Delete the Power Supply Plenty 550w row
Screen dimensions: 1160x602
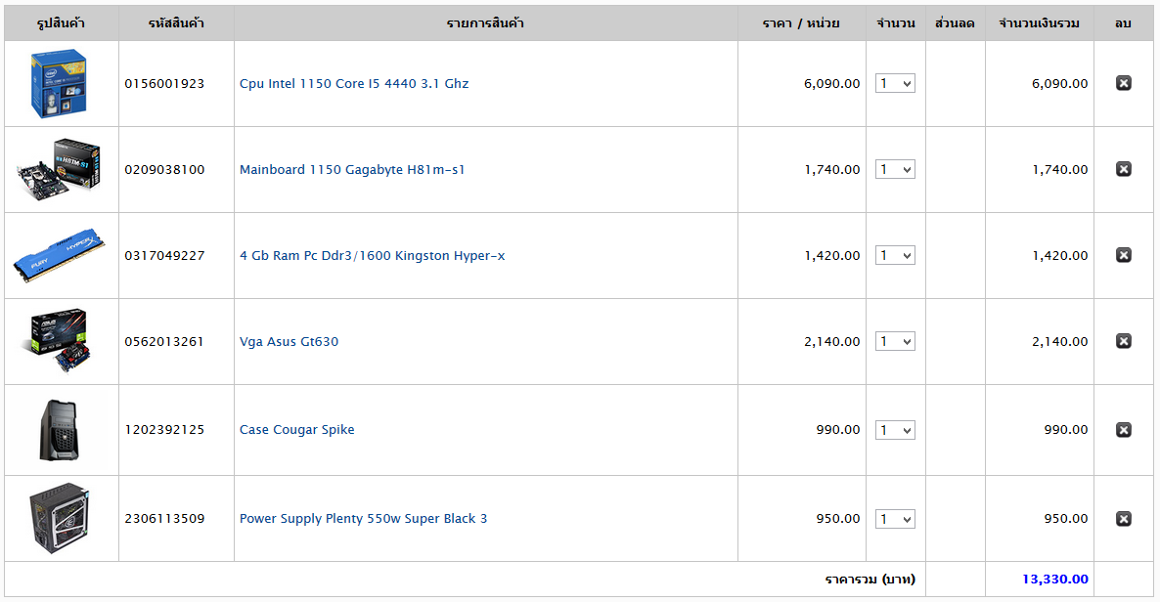coord(1124,519)
